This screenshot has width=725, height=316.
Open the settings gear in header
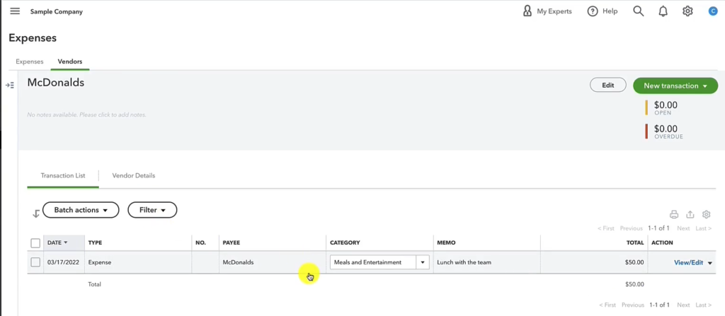(x=687, y=11)
